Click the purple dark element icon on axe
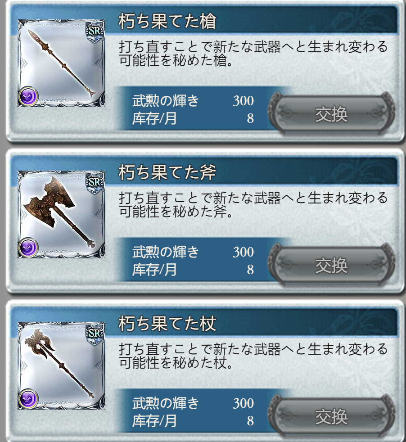This screenshot has width=406, height=442. (x=28, y=248)
